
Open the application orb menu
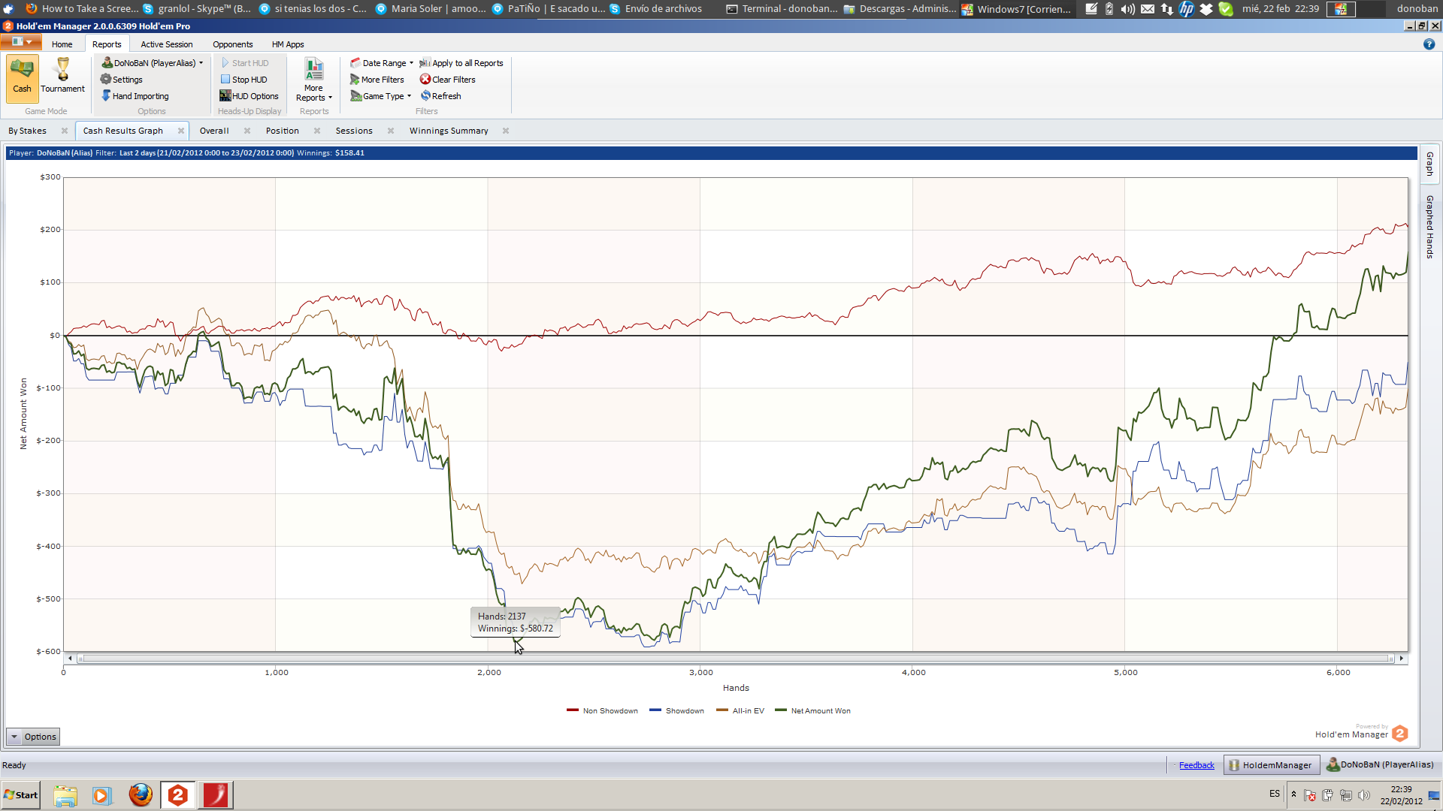click(21, 42)
